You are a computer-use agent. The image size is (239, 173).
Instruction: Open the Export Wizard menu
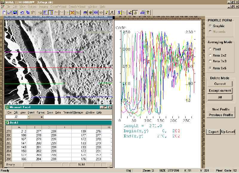[58, 6]
